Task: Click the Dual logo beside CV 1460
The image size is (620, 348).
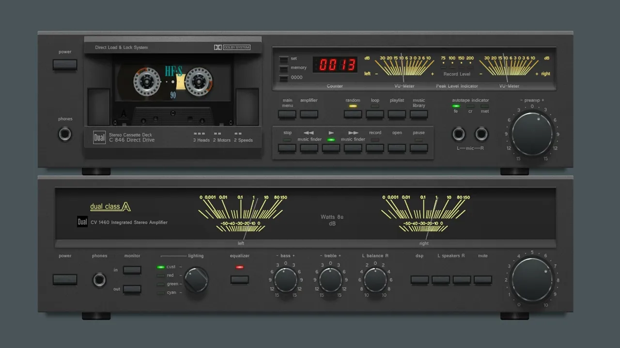Action: tap(82, 222)
